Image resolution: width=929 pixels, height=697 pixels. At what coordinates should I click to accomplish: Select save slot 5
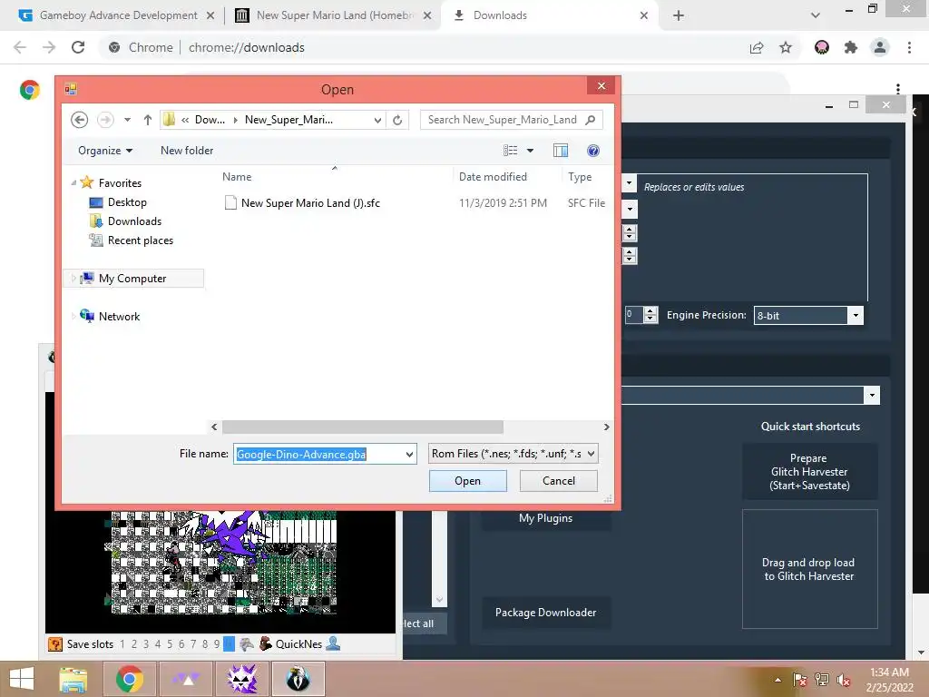[x=170, y=644]
